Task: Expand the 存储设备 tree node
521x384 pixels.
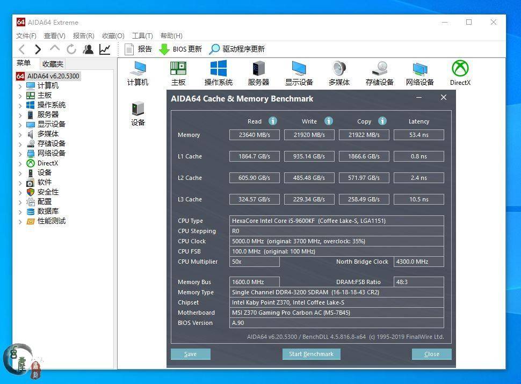Action: click(x=20, y=144)
